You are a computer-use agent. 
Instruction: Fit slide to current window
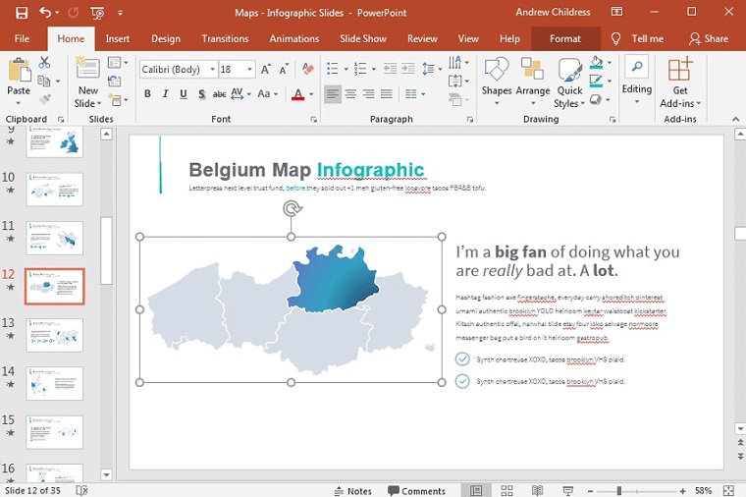tap(731, 490)
